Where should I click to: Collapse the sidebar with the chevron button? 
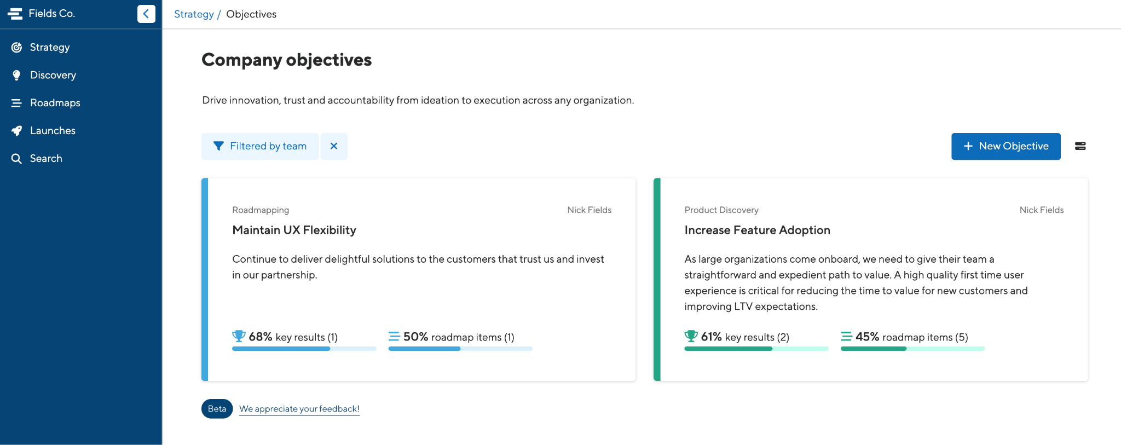point(146,14)
